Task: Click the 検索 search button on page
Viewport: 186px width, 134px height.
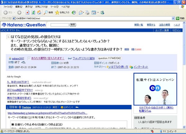Action: point(73,25)
